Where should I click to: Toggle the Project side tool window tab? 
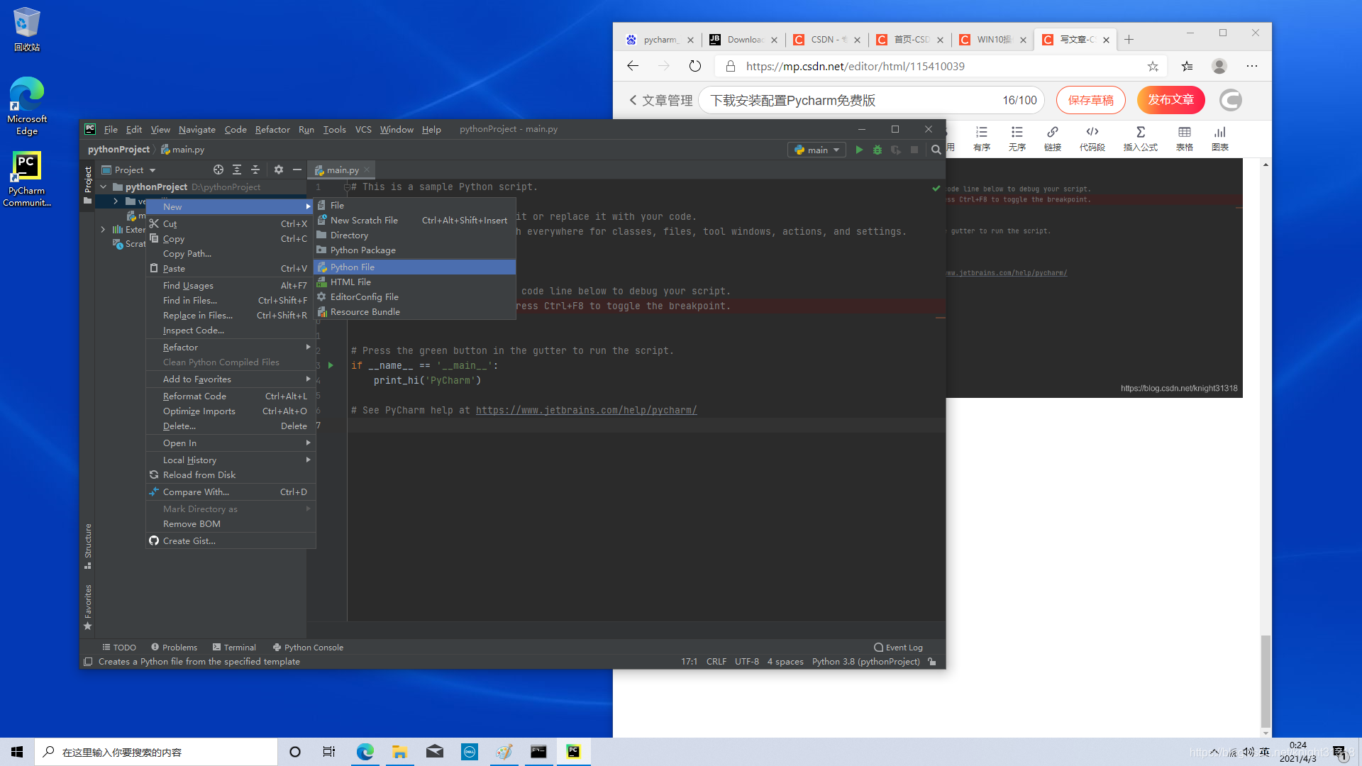pyautogui.click(x=88, y=184)
